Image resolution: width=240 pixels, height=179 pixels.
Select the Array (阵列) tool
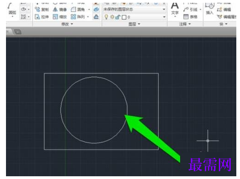(x=78, y=17)
